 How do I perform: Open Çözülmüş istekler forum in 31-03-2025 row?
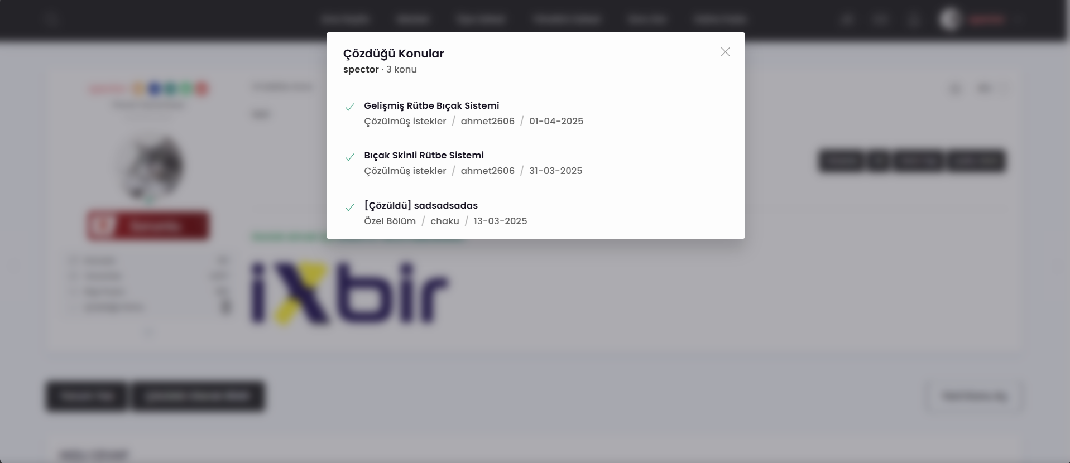point(405,171)
